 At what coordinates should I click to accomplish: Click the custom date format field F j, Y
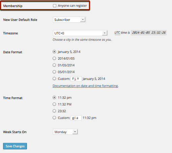click(x=76, y=79)
